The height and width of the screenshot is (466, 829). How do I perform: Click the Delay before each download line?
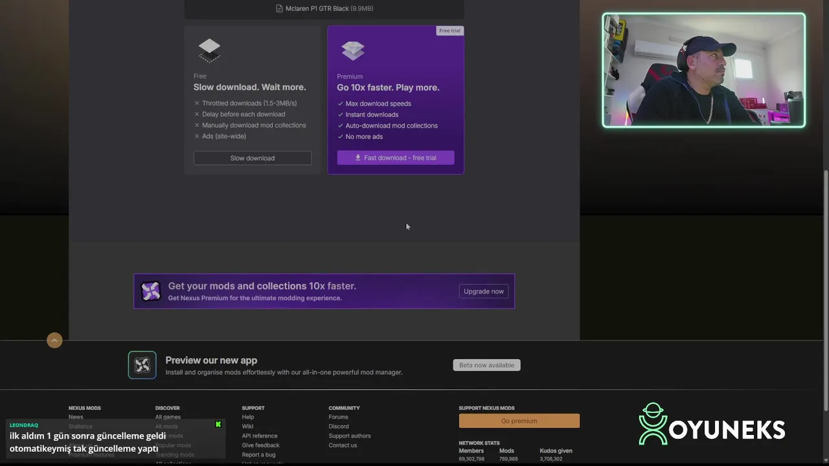coord(244,114)
